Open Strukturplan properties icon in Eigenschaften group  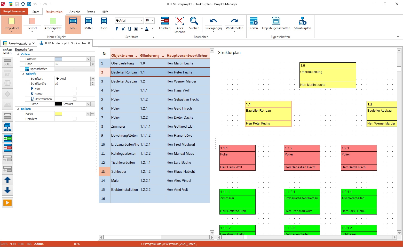click(x=303, y=21)
